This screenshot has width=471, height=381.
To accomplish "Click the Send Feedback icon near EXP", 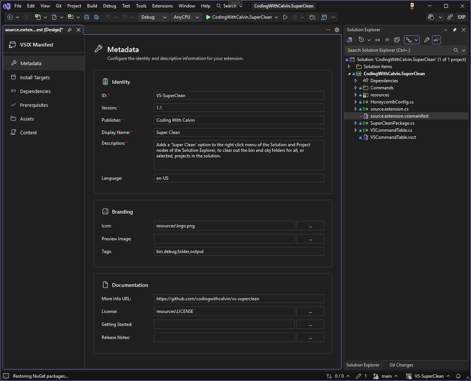I will coord(450,17).
